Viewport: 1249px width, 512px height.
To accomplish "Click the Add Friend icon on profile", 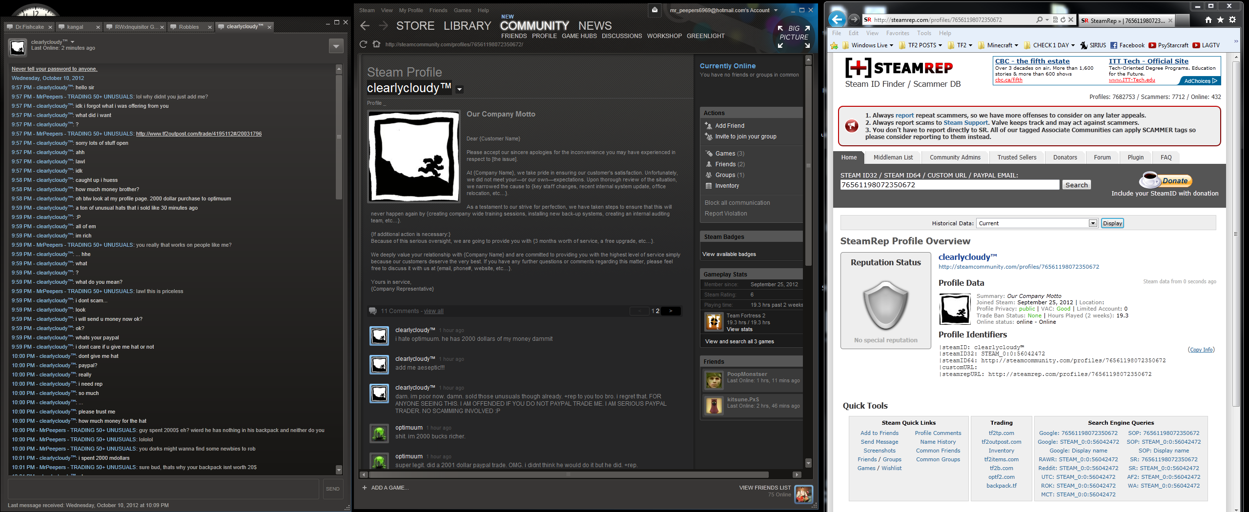I will 709,126.
